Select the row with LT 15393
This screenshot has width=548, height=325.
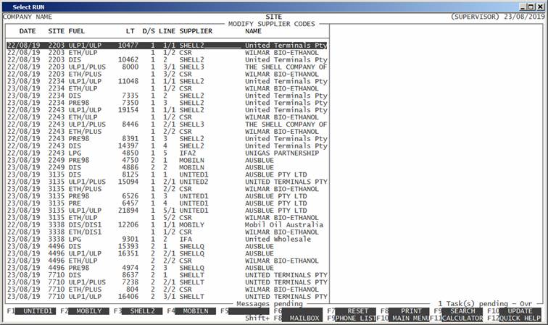click(x=167, y=246)
